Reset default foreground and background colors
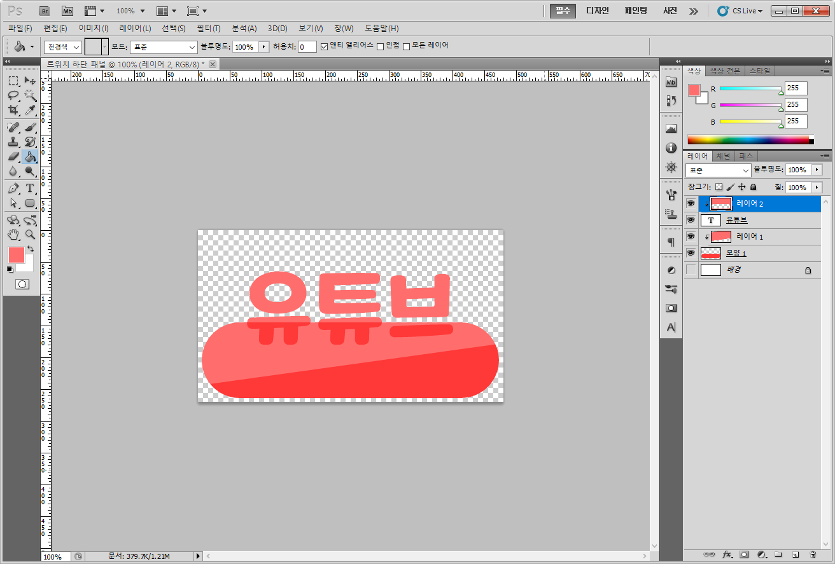The height and width of the screenshot is (564, 835). (x=10, y=270)
